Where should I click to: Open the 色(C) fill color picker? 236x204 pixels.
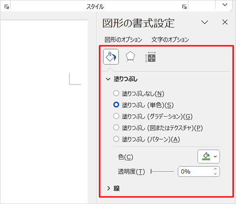(x=209, y=156)
